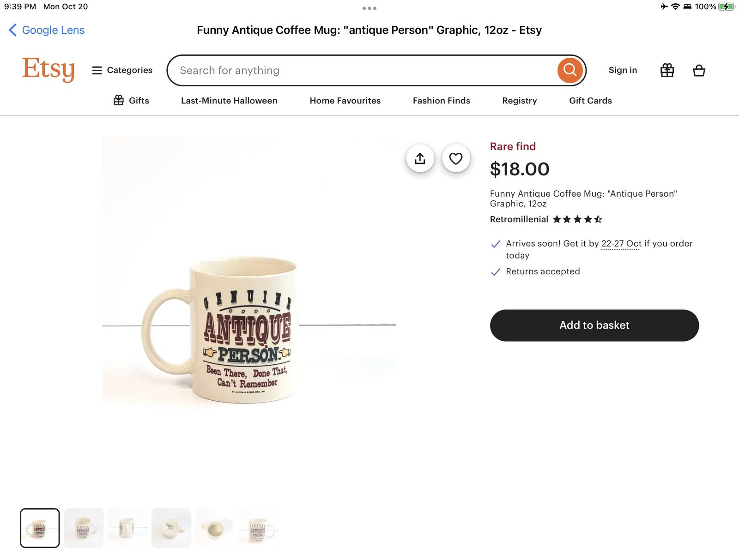Open Last-Minute Halloween menu item
This screenshot has width=739, height=554.
(229, 101)
